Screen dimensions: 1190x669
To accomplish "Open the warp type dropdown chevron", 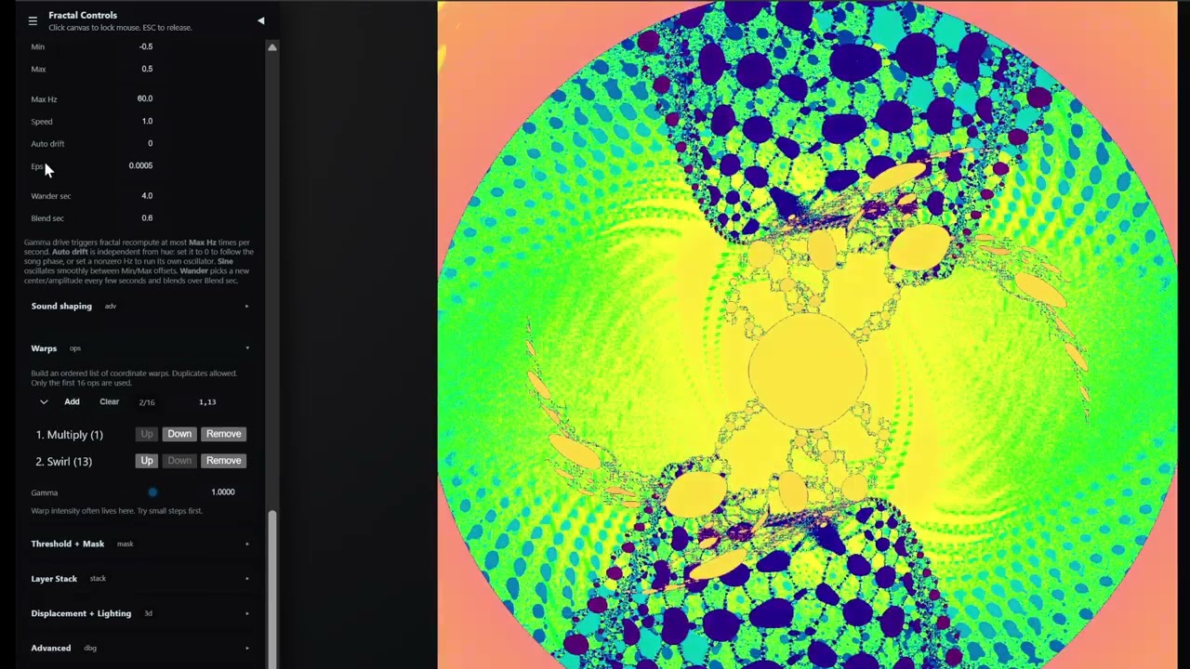I will (x=44, y=402).
